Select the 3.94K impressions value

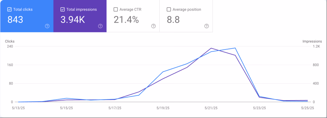tap(73, 20)
